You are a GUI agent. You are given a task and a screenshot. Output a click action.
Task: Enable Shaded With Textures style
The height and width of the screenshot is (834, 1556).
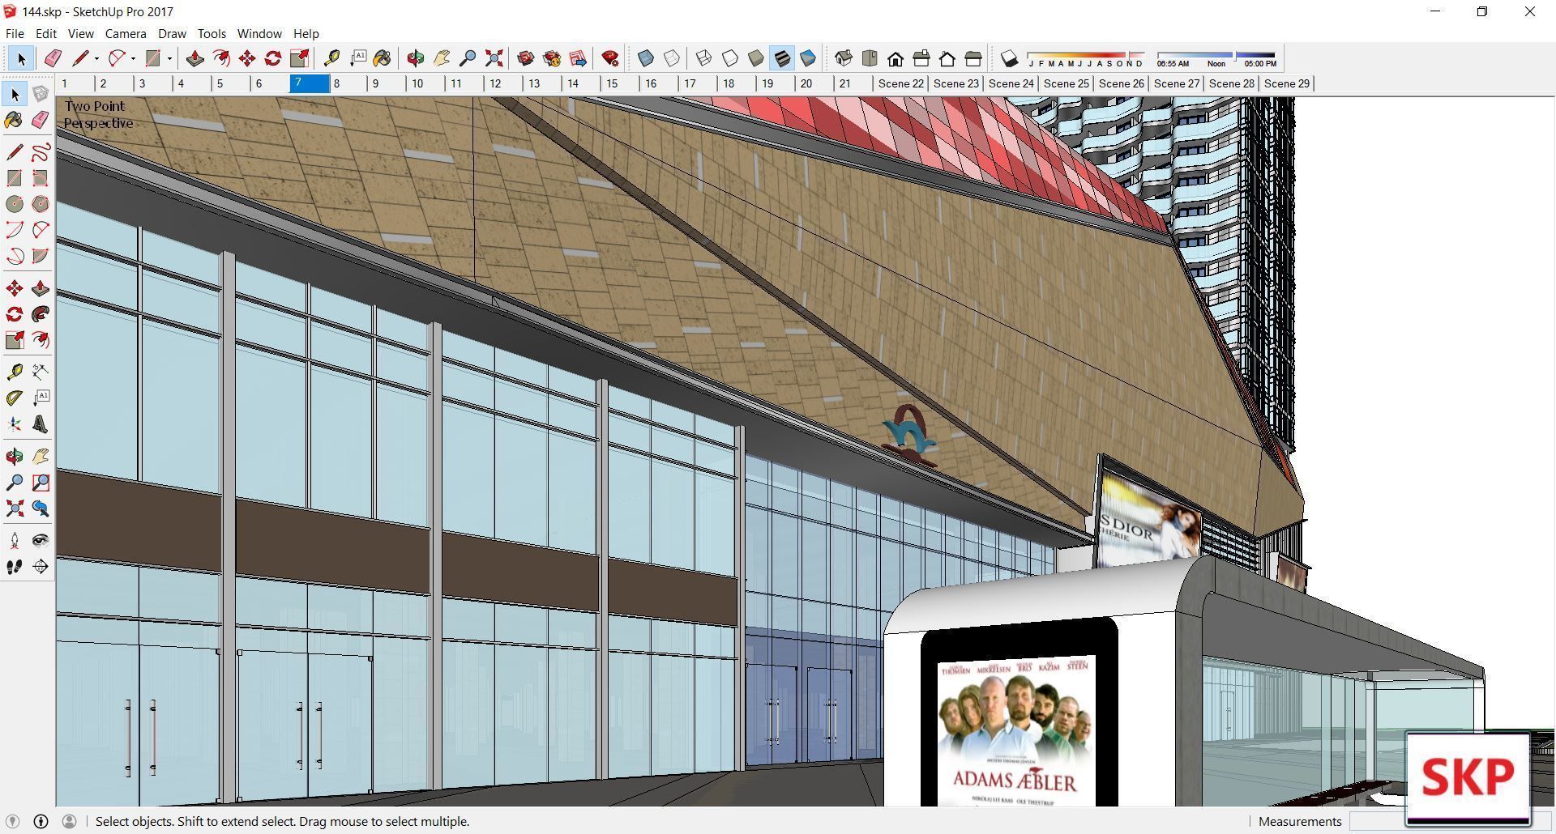pos(782,58)
